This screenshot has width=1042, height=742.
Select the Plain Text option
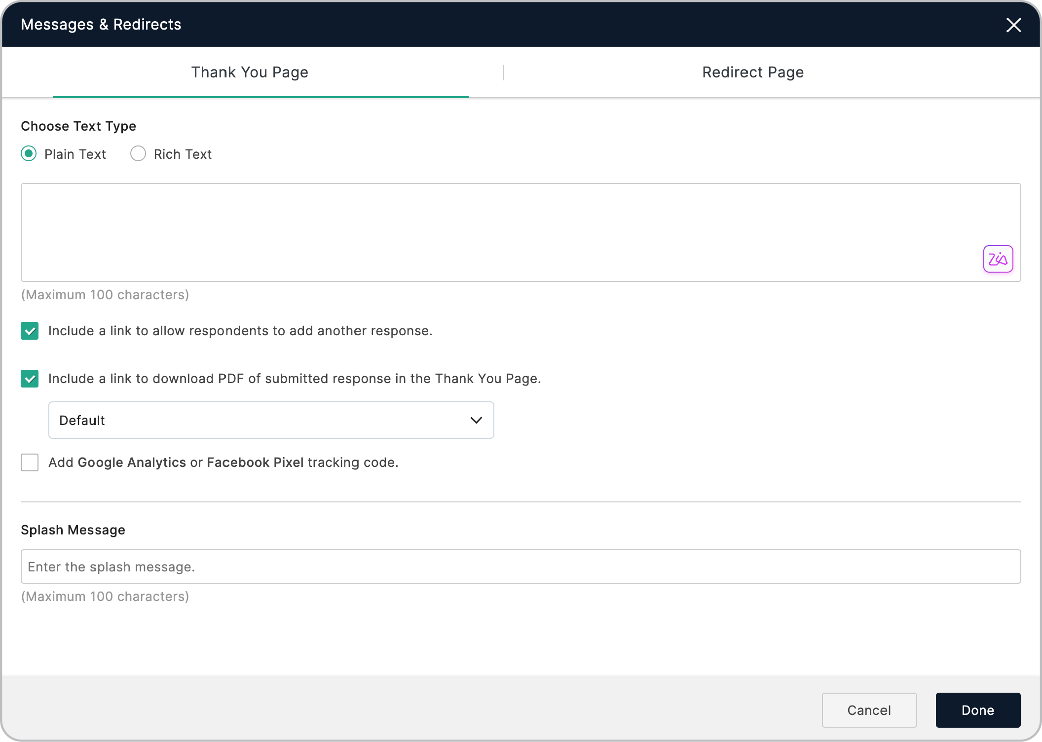(x=29, y=154)
